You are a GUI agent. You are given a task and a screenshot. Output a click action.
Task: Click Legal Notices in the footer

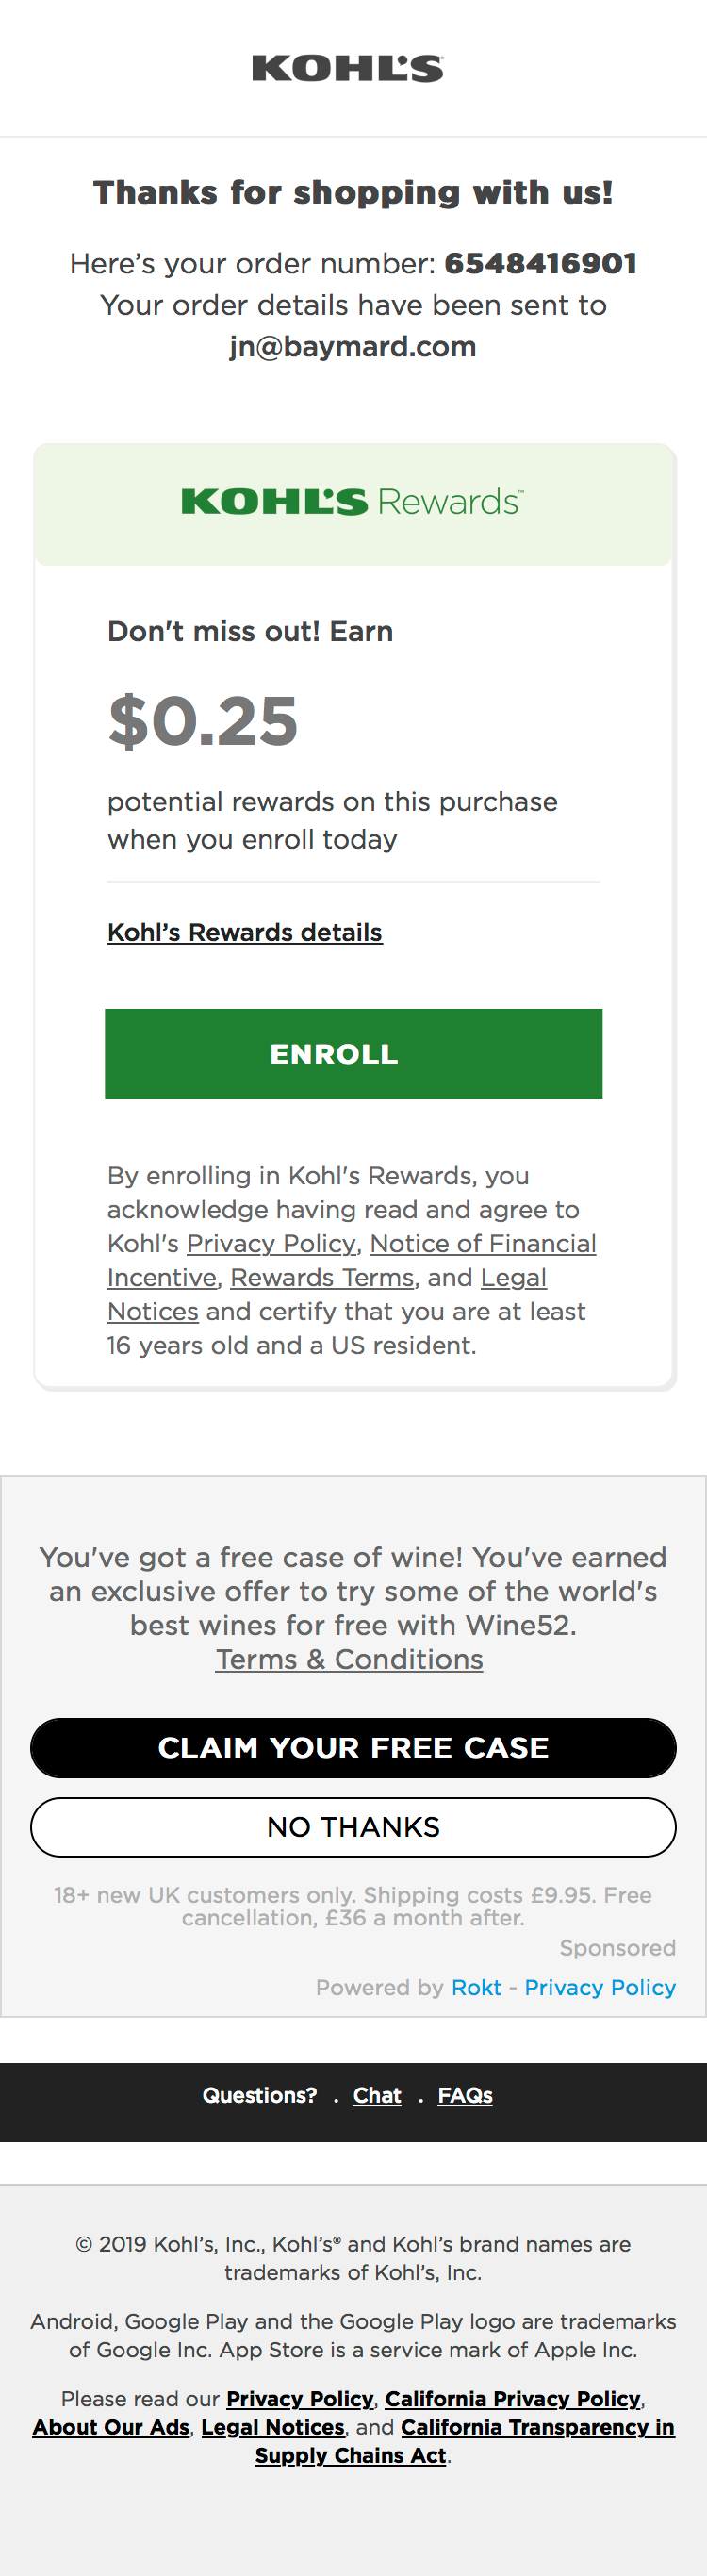tap(272, 2427)
